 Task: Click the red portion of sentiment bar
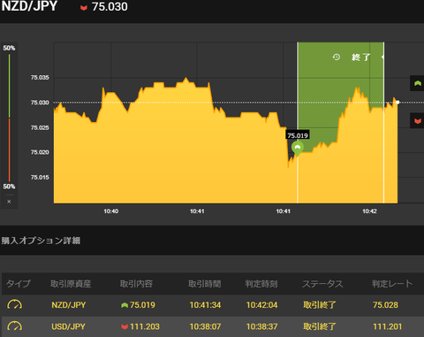(9, 150)
